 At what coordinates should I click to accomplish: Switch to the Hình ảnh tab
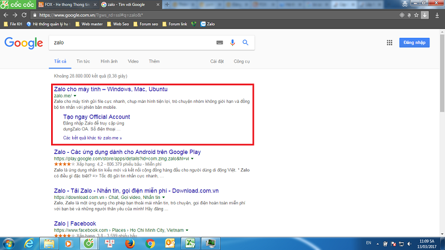(x=109, y=61)
